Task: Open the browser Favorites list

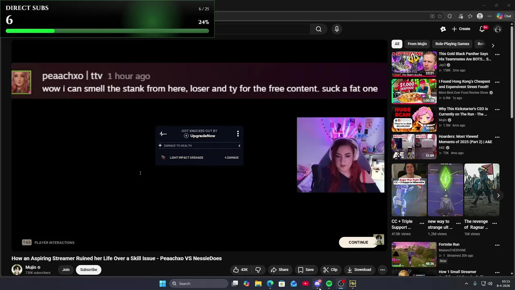Action: (x=470, y=16)
